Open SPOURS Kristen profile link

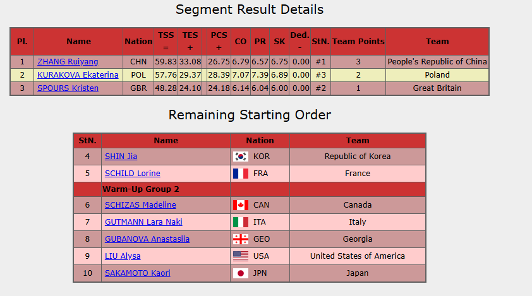click(x=68, y=88)
